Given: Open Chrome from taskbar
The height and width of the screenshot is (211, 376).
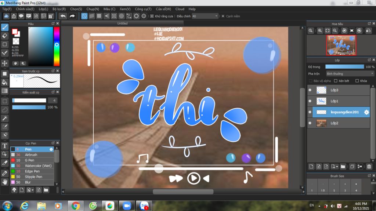Looking at the screenshot, I should click(76, 206).
